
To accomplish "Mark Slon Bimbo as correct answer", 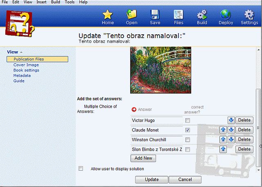I will click(187, 149).
